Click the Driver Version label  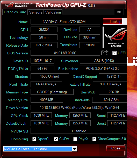pyautogui.click(x=17, y=108)
